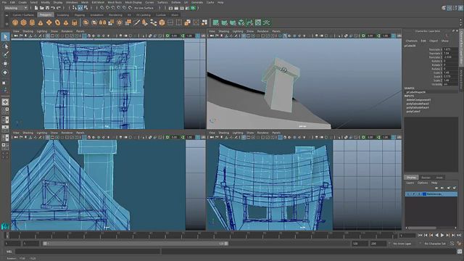Create a polygon sphere from the shelf
Screen dimensions: 464x261
point(15,22)
